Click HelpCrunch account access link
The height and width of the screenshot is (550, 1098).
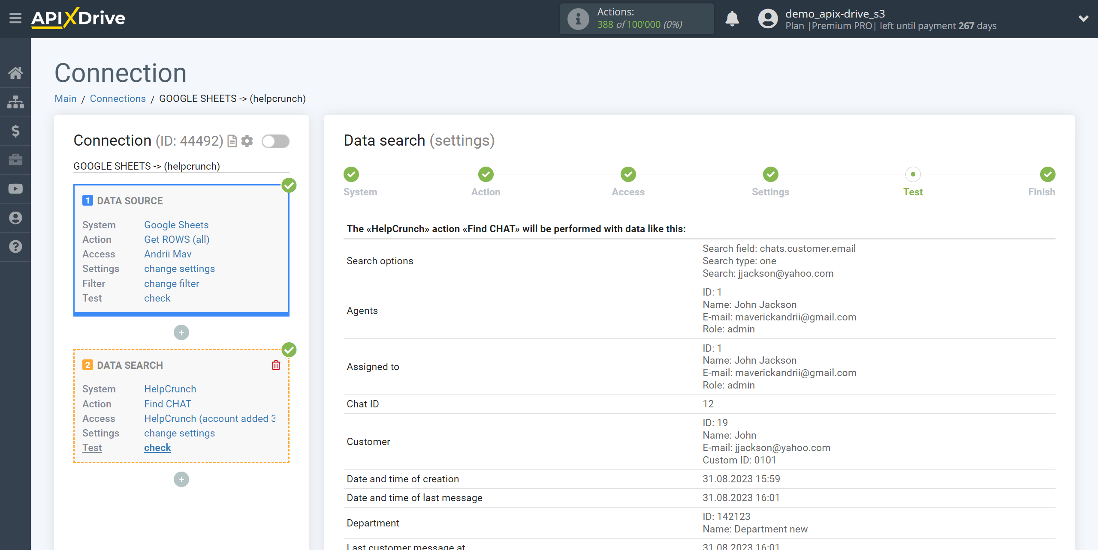point(210,418)
